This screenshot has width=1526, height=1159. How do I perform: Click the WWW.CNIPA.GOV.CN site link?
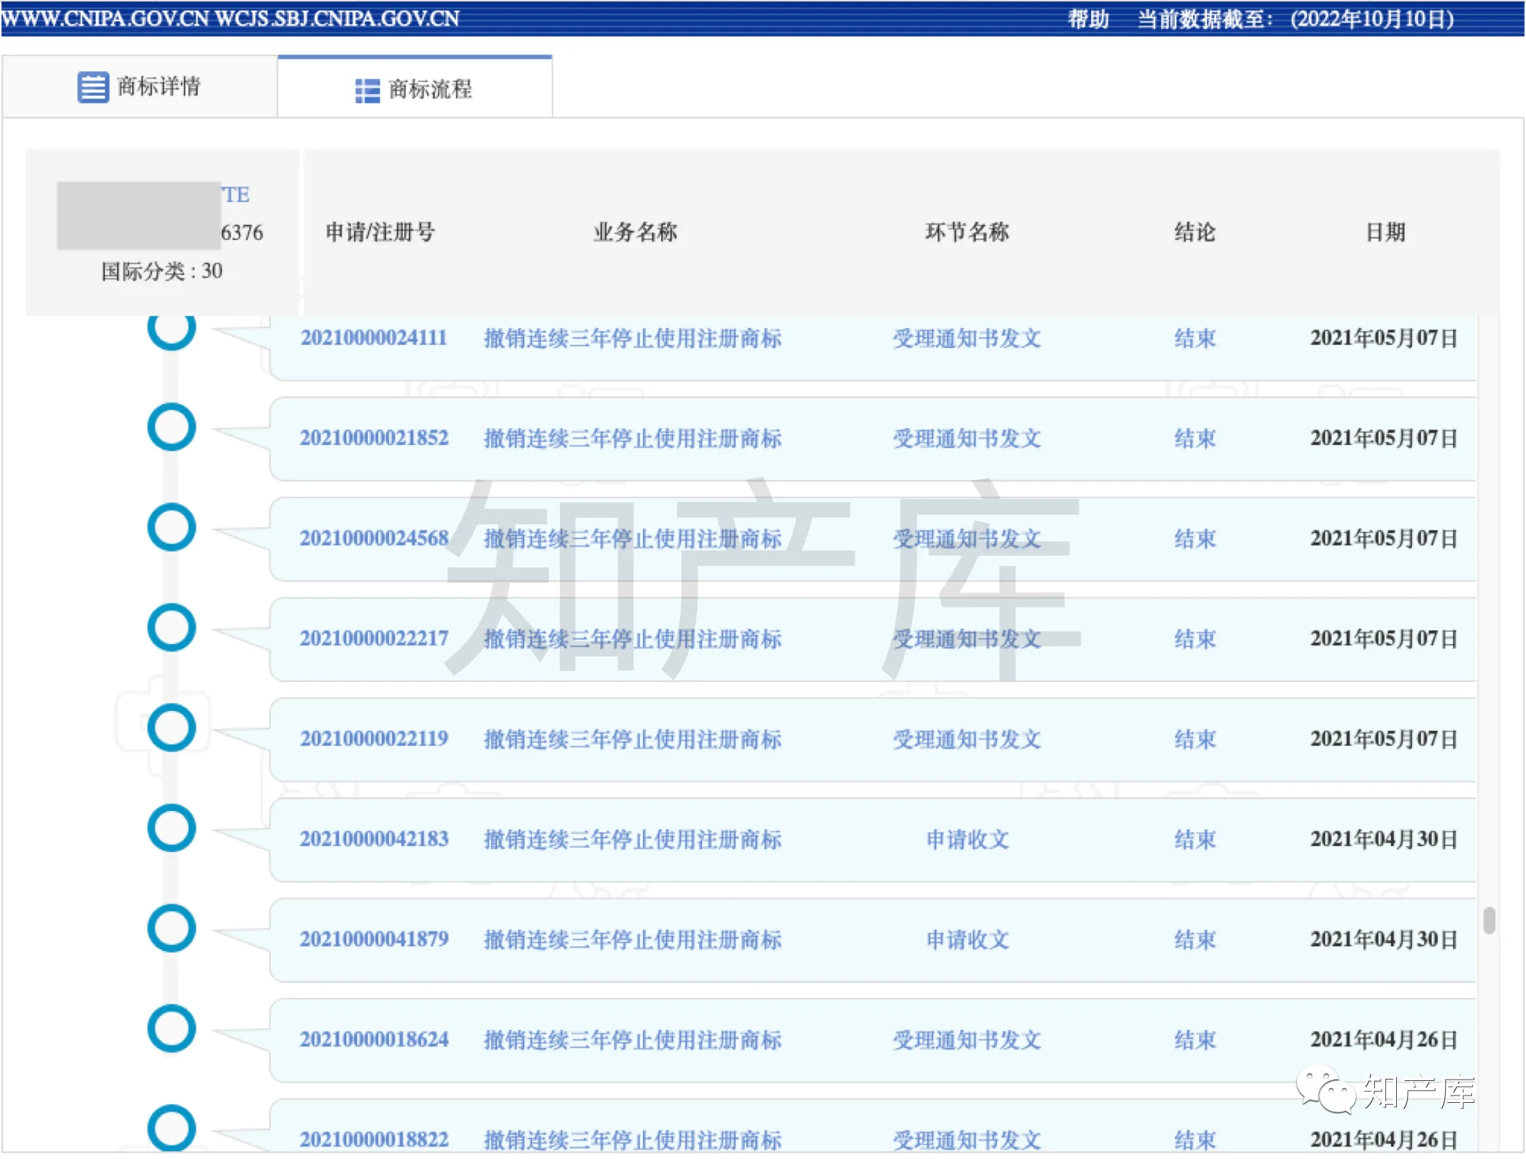(104, 18)
